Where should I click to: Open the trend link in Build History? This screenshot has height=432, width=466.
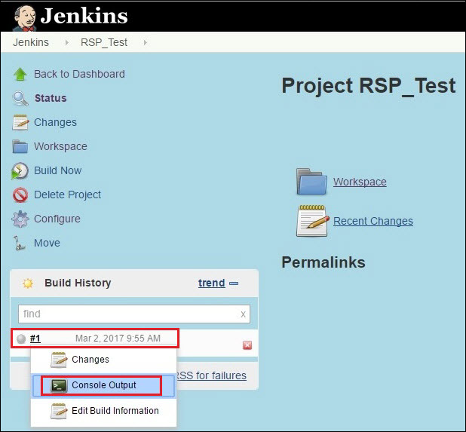click(212, 283)
